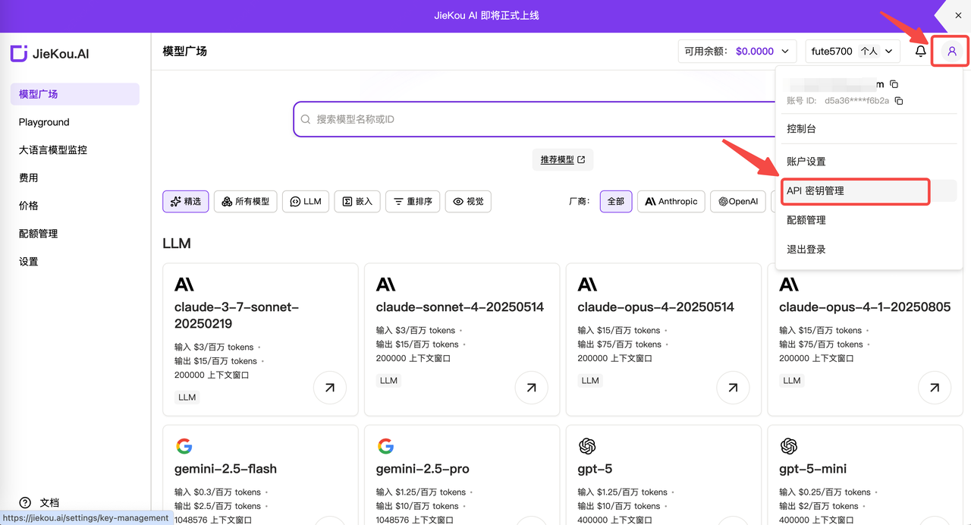Click the help icon beside 文档
This screenshot has width=971, height=525.
click(x=25, y=502)
